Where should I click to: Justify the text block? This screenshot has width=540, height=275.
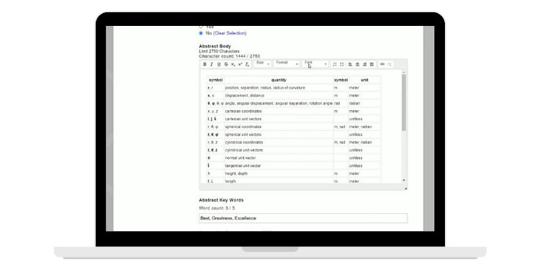coord(372,64)
